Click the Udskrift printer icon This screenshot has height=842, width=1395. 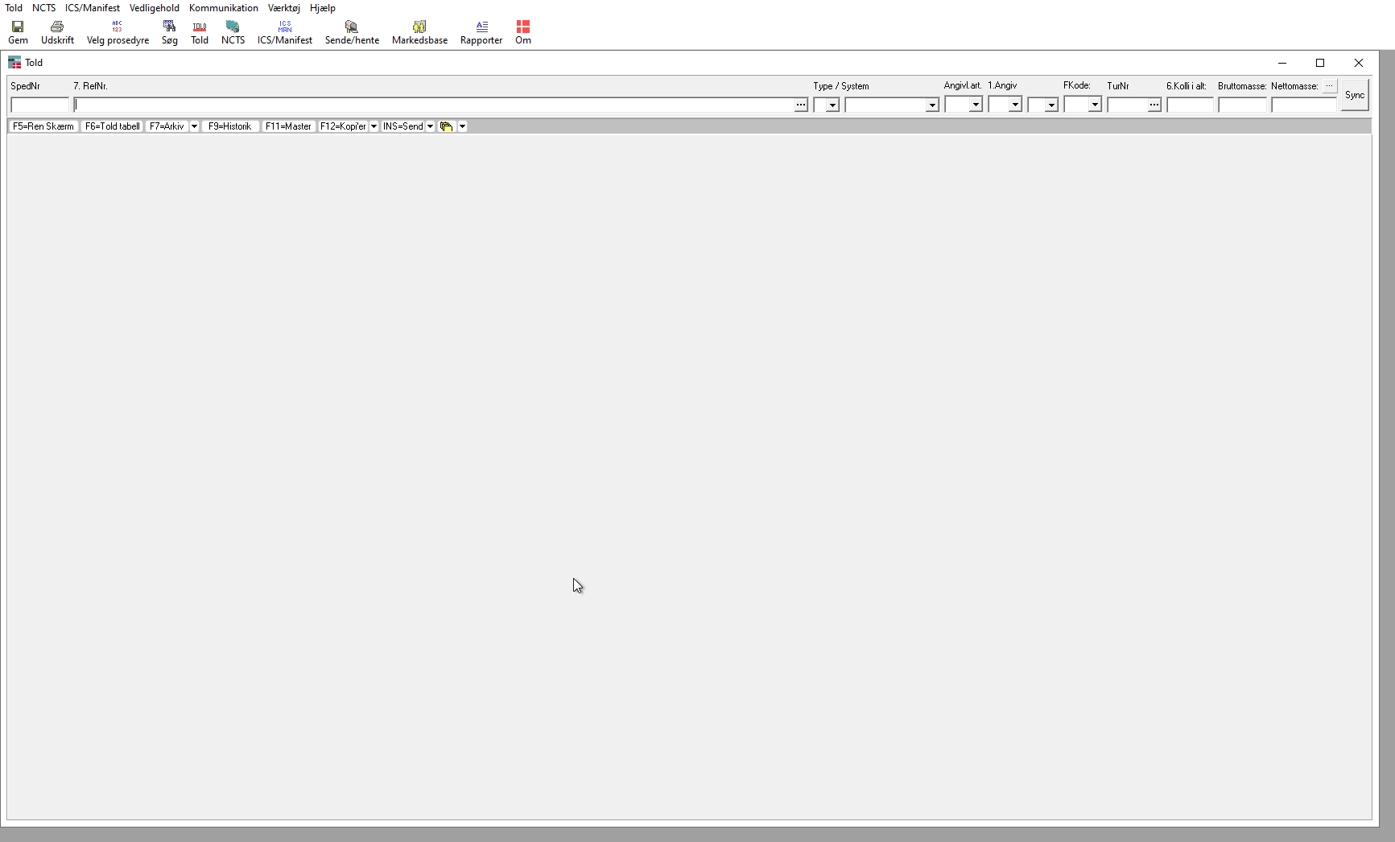coord(57,27)
